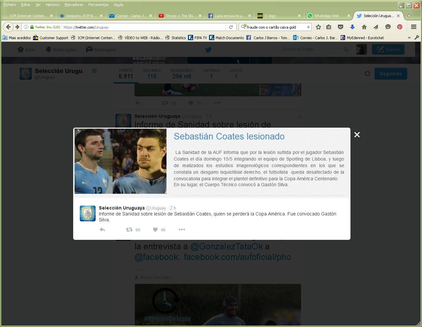The image size is (422, 327).
Task: Click the players photo in popup
Action: [x=120, y=161]
